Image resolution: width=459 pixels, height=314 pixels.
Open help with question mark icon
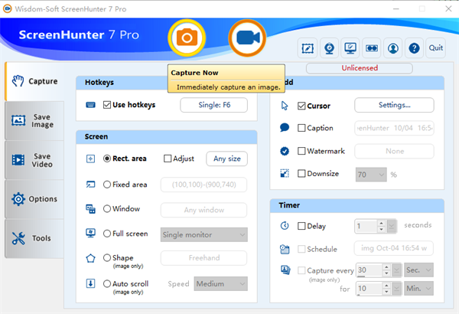point(414,47)
